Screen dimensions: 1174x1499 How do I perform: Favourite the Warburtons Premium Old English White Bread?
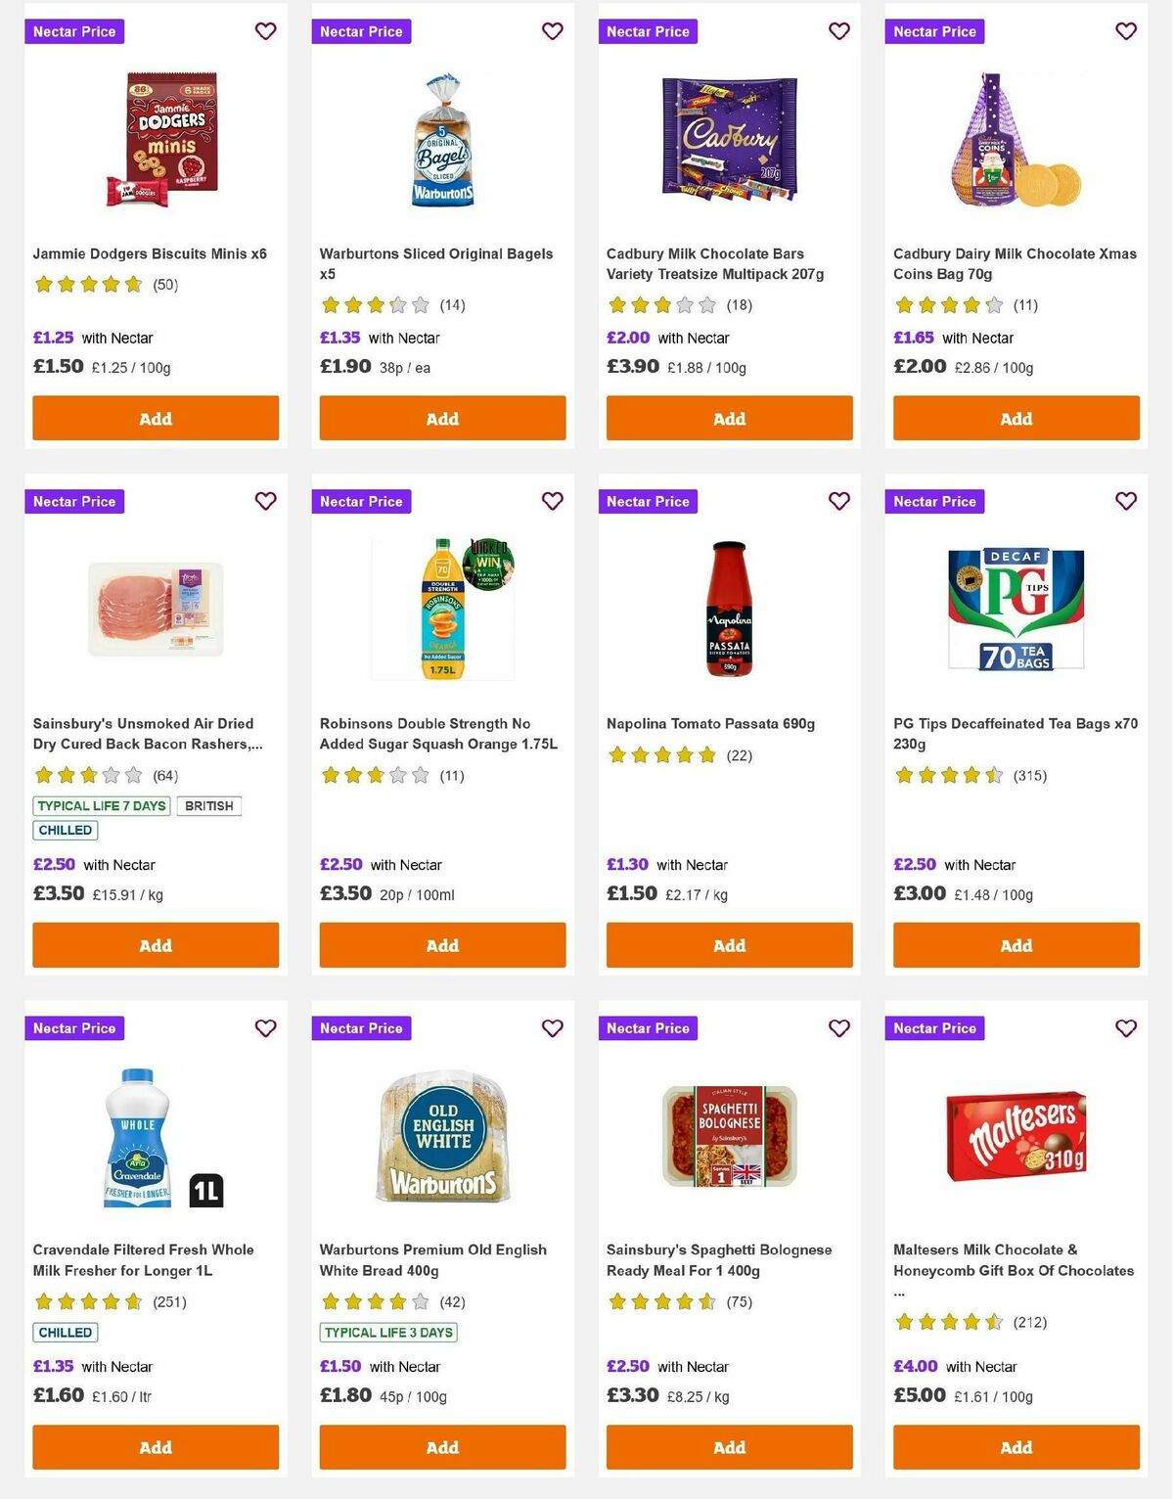tap(552, 1028)
